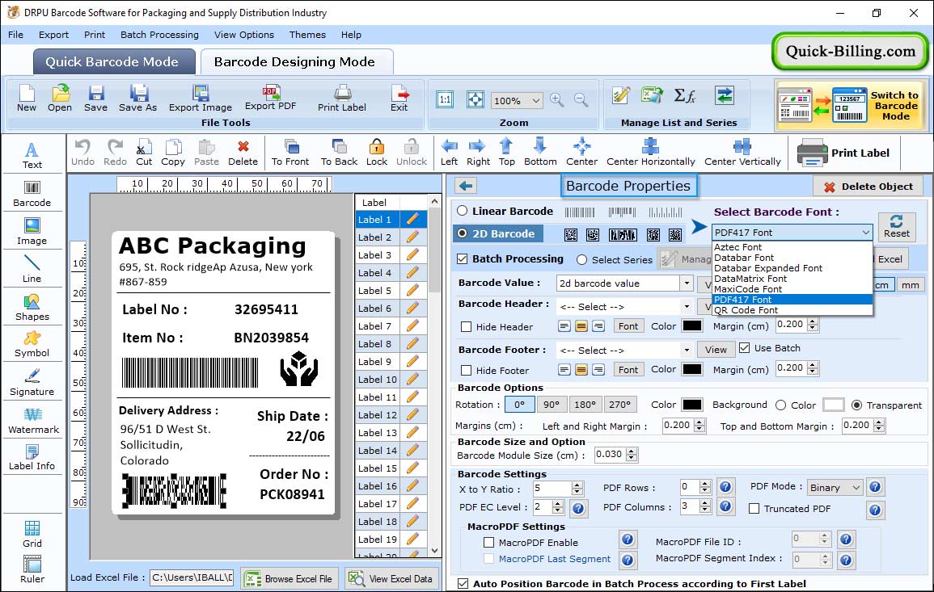Click the zoom in magnifier

click(x=557, y=100)
